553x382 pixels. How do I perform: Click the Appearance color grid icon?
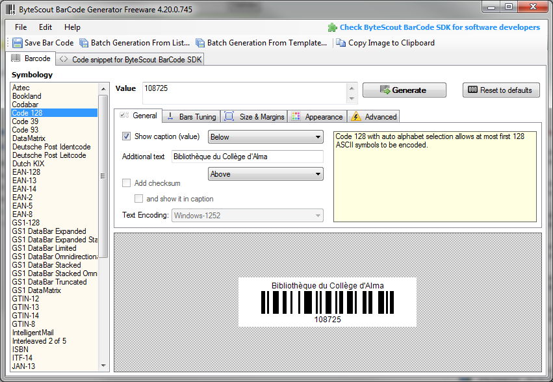pos(296,116)
